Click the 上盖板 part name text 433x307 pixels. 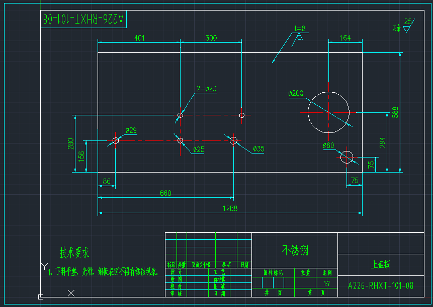click(381, 264)
